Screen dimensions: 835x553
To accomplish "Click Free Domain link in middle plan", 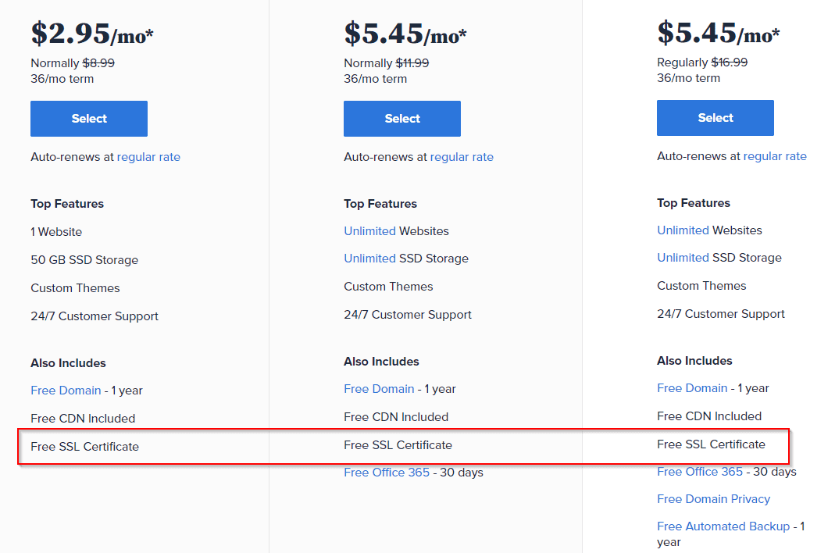I will click(379, 389).
